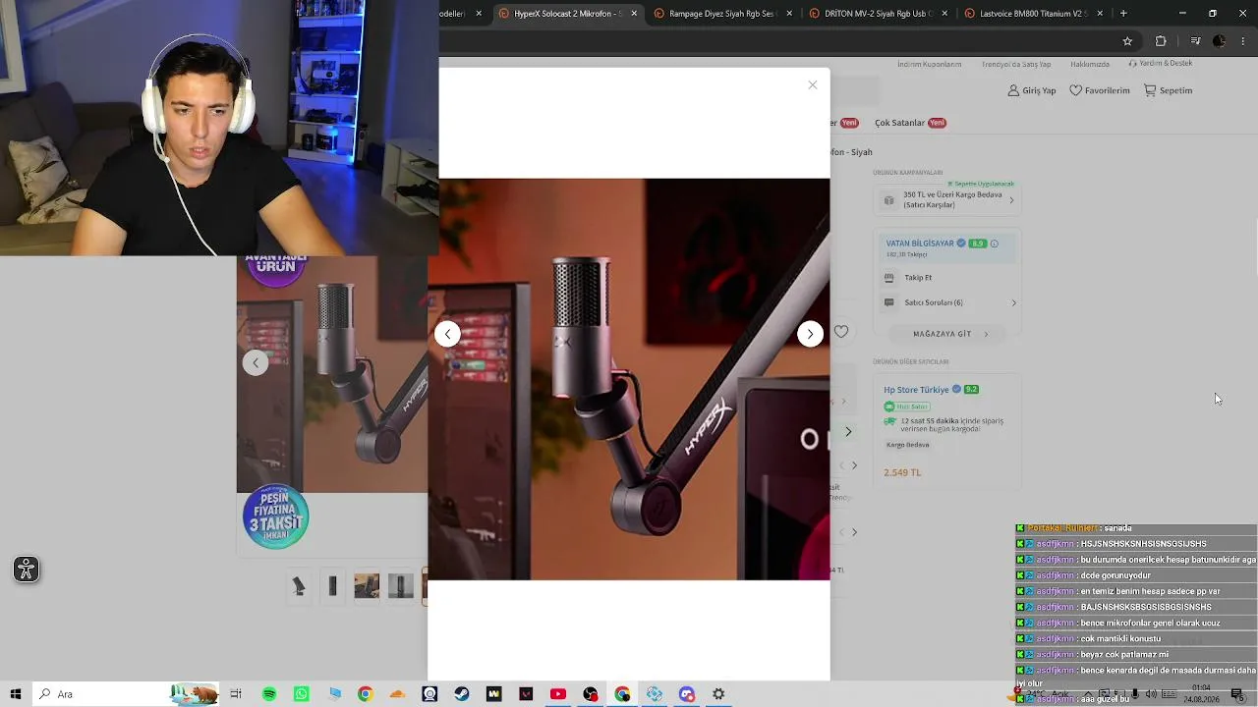Switch to Lastvoice BM800 Titanium V2 tab
The width and height of the screenshot is (1258, 707).
1032,14
